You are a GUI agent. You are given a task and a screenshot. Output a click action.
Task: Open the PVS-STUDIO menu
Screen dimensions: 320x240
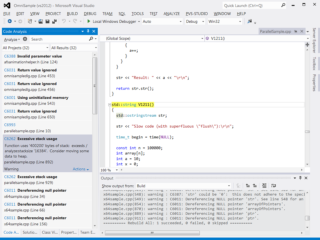pos(197,14)
